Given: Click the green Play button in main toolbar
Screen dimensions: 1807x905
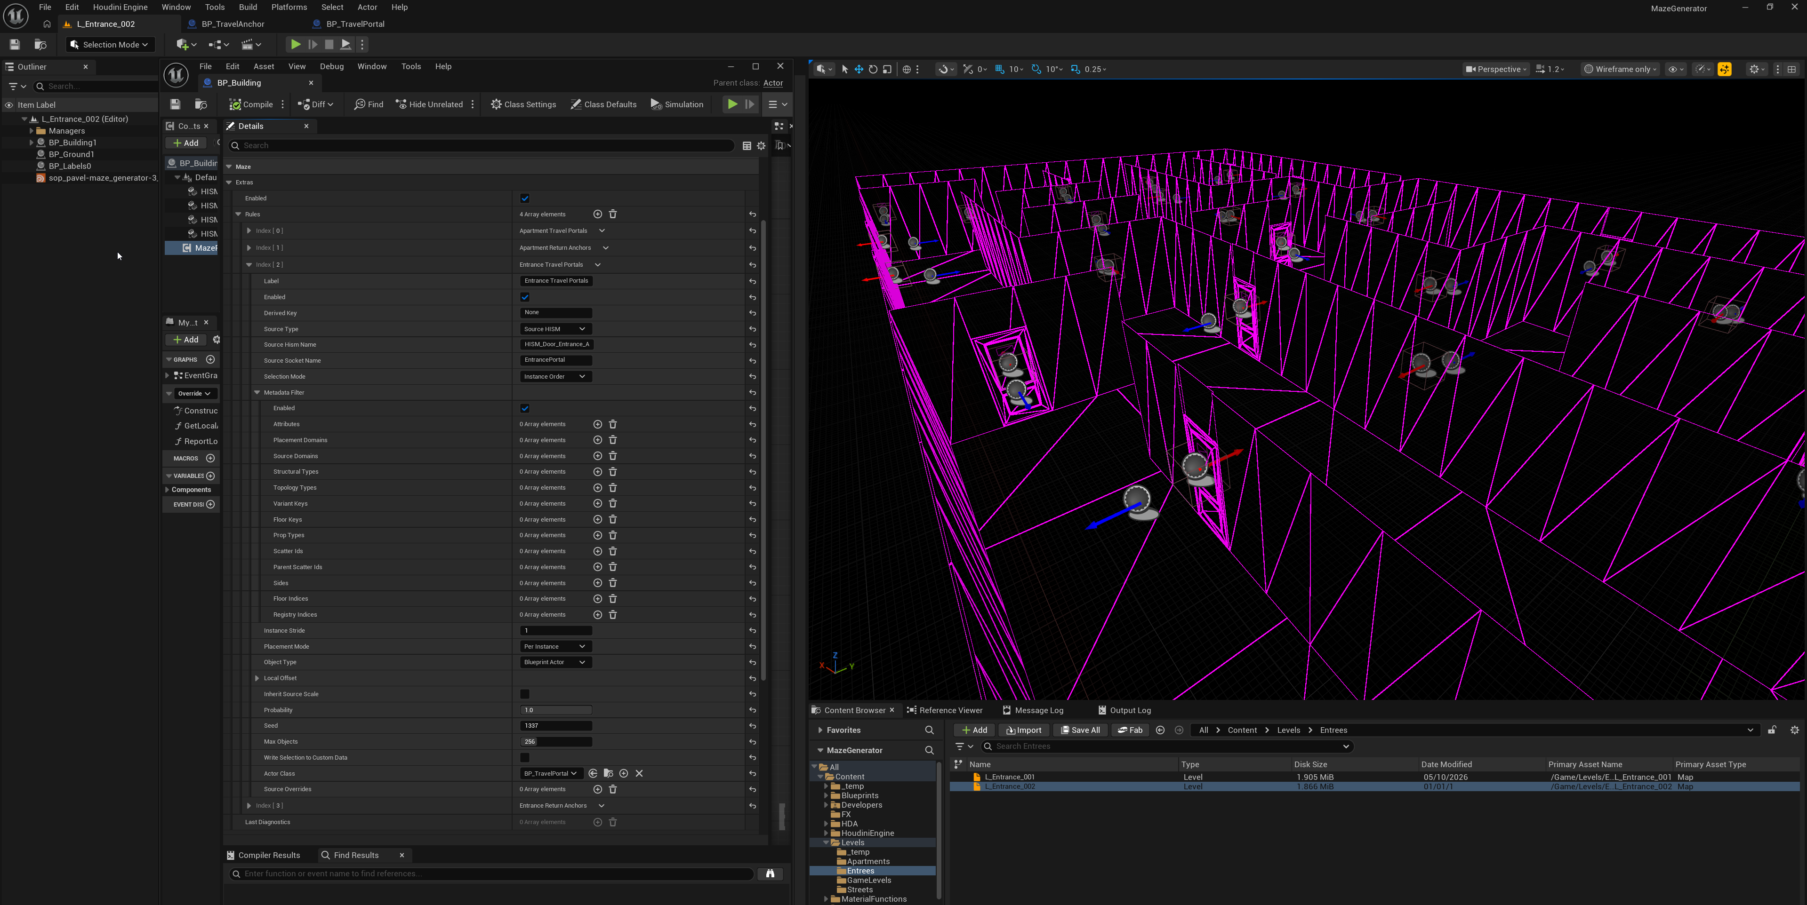Looking at the screenshot, I should 295,44.
